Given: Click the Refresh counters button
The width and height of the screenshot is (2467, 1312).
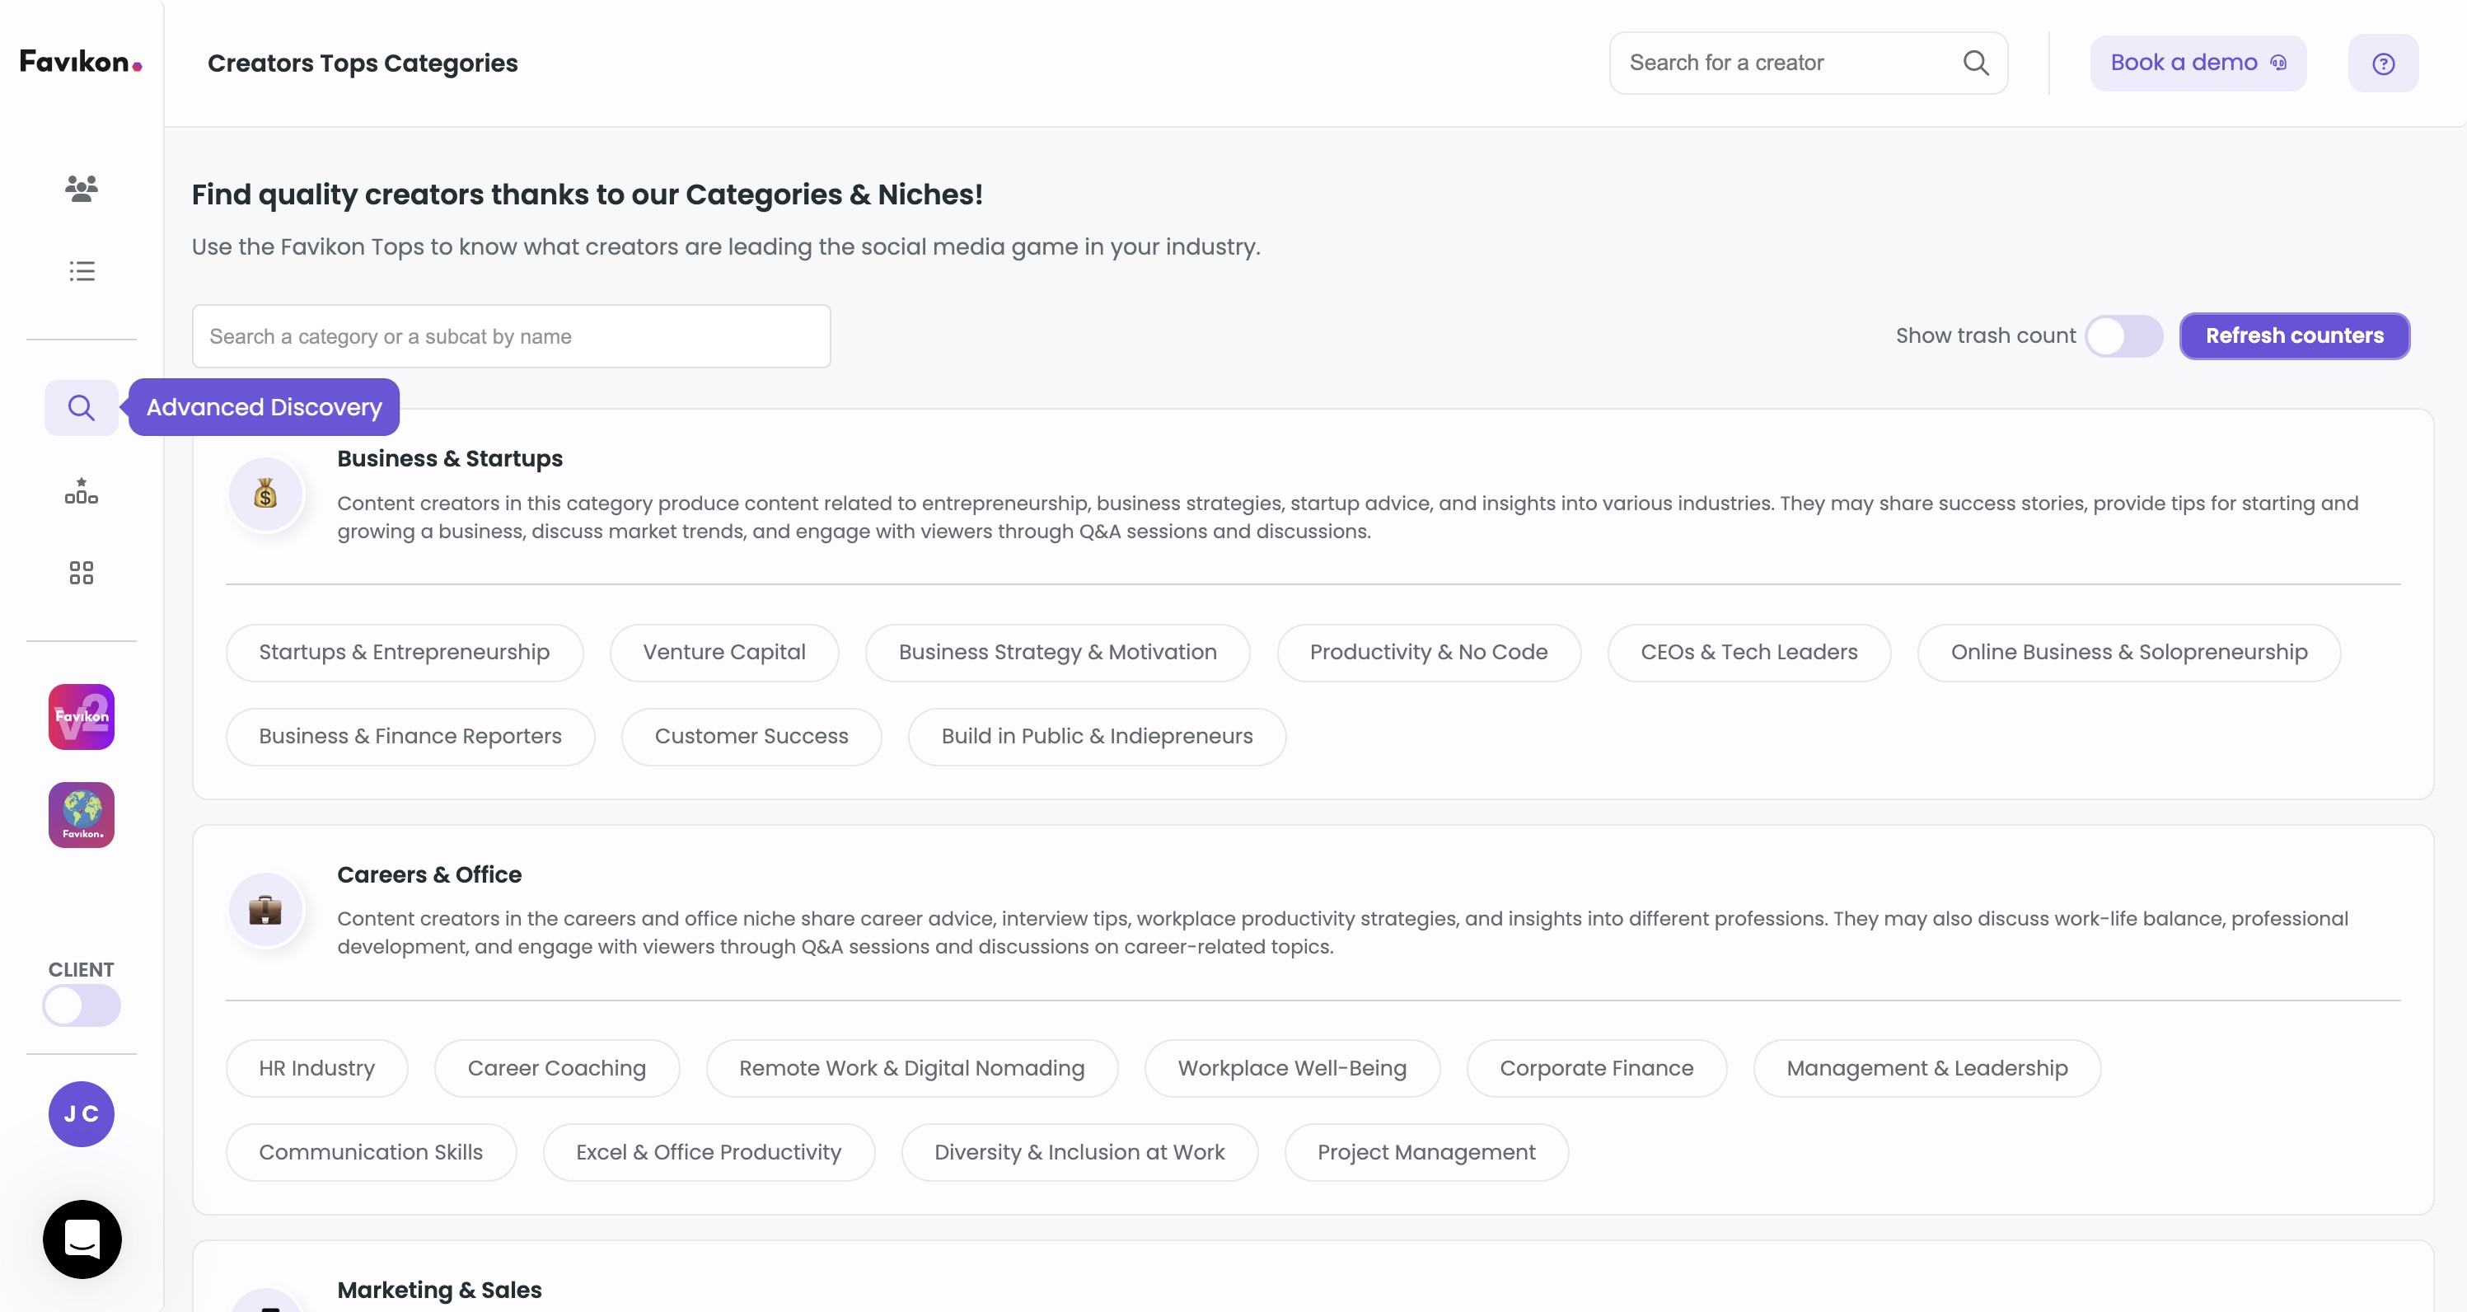Looking at the screenshot, I should (x=2294, y=336).
